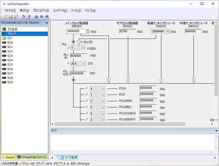The image size is (219, 166).
Task: Select the セレクタ PLL source radio
Action: point(79,42)
